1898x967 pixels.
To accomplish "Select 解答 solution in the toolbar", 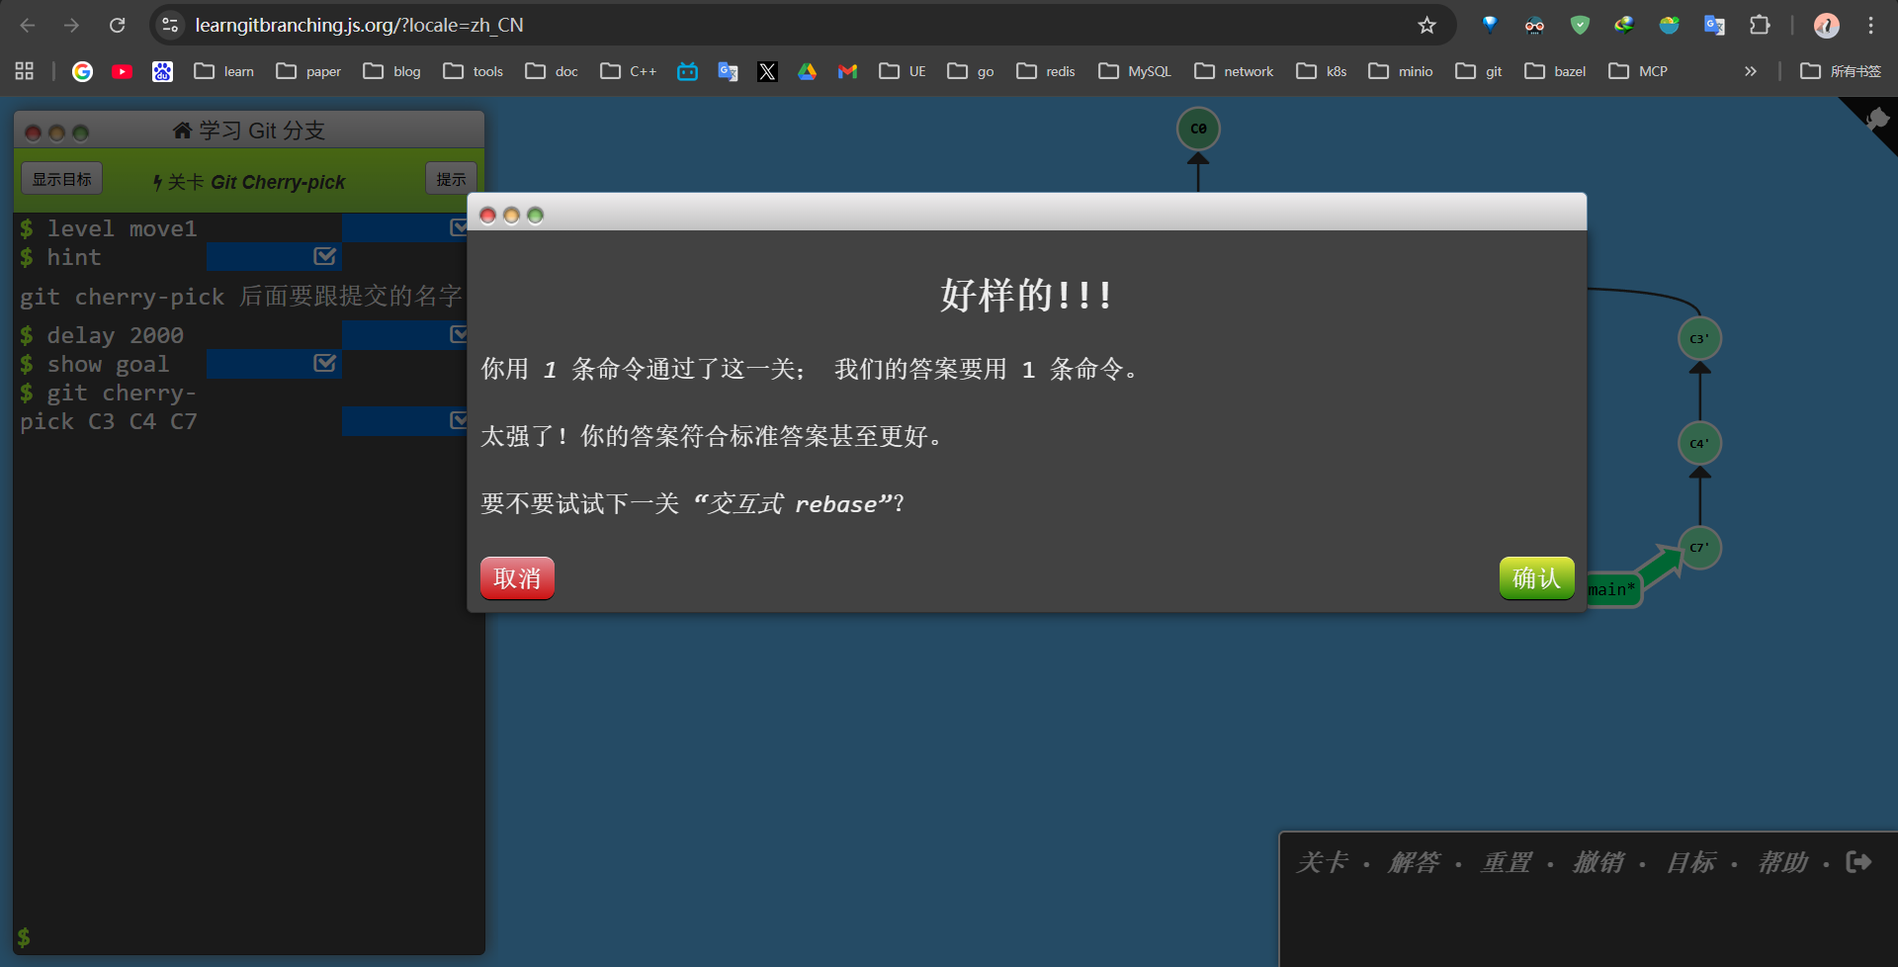I will pyautogui.click(x=1415, y=862).
